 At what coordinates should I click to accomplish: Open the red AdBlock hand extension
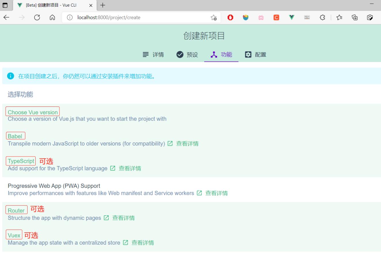point(230,18)
